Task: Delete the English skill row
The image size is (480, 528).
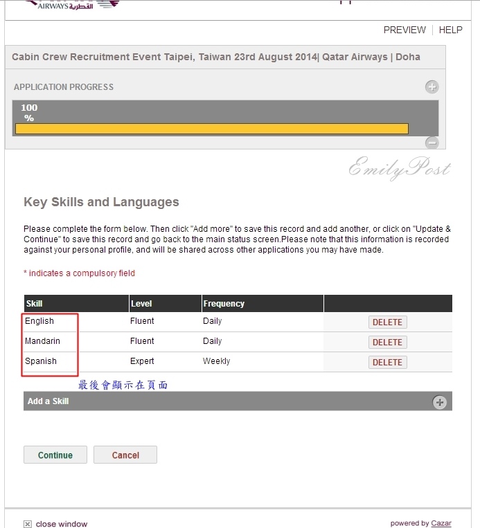Action: click(x=387, y=322)
